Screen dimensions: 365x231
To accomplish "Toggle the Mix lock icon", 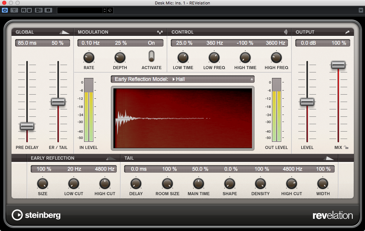I will coord(346,147).
